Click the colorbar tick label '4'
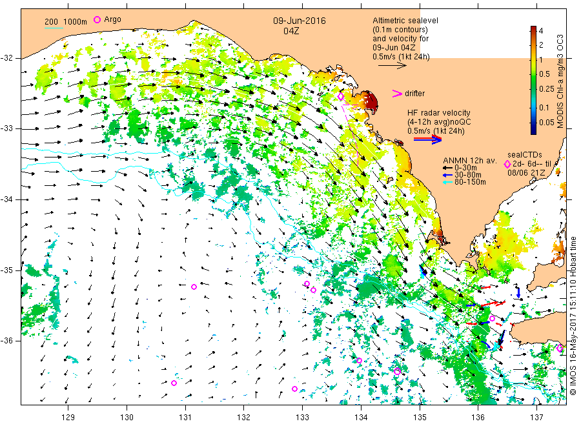Image resolution: width=581 pixels, height=426 pixels. coord(541,31)
